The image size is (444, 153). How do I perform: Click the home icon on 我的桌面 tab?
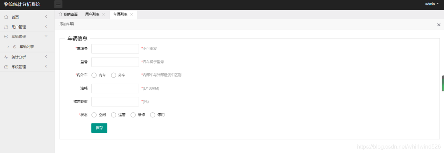tap(60, 14)
